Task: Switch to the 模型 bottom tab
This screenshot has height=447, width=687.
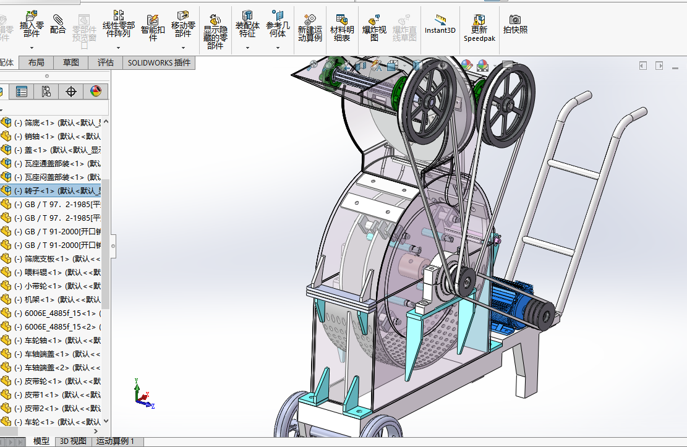Action: pos(41,441)
